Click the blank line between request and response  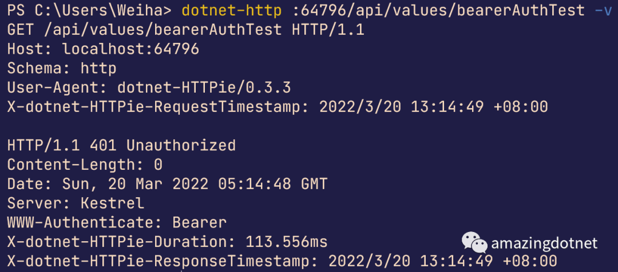point(309,126)
